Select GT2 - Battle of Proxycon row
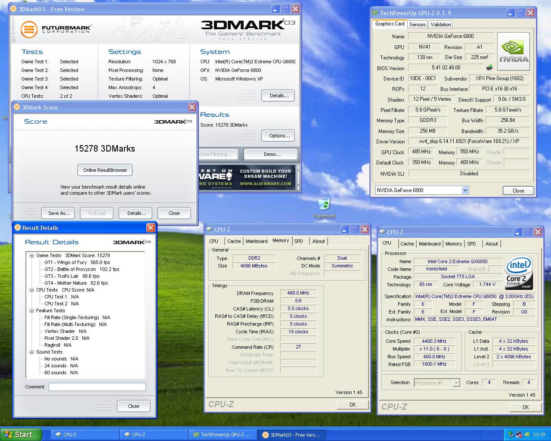The width and height of the screenshot is (551, 441). [x=82, y=269]
